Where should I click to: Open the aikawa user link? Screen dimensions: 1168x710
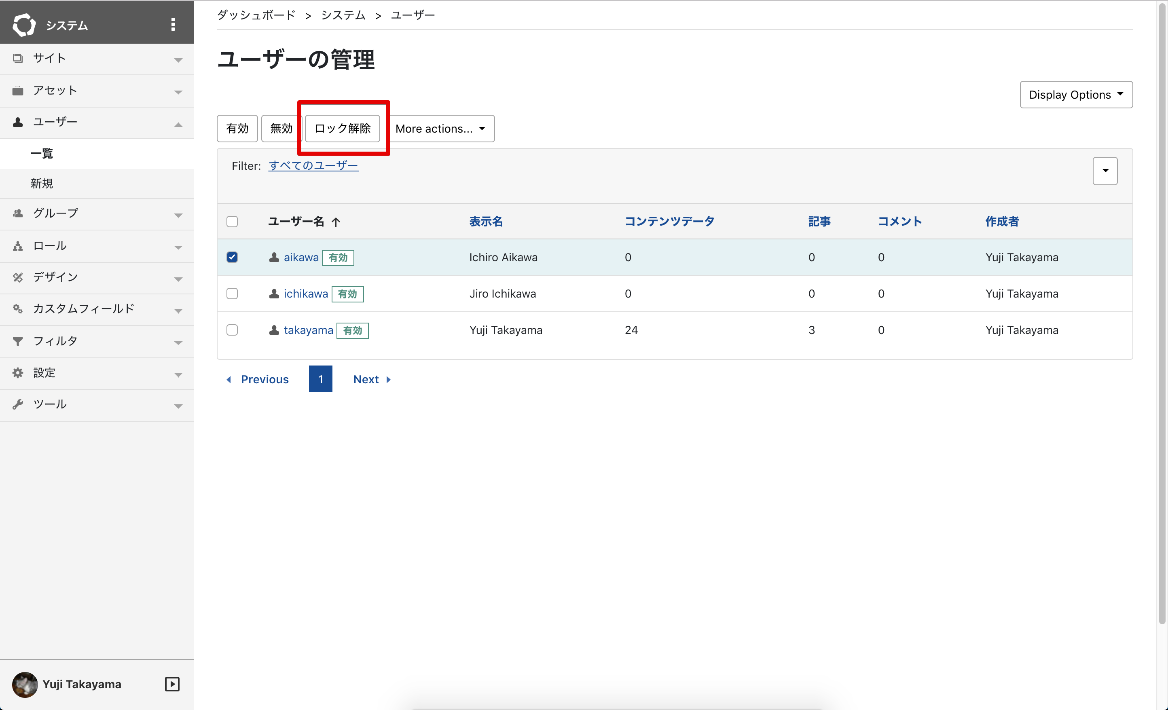pyautogui.click(x=301, y=258)
